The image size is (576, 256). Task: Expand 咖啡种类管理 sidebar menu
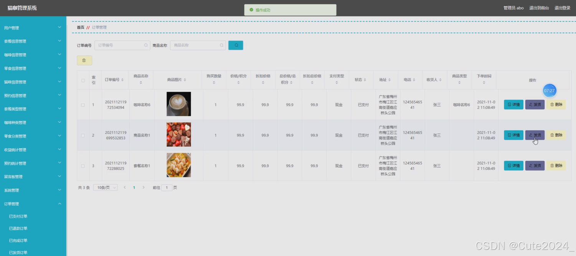coord(33,123)
